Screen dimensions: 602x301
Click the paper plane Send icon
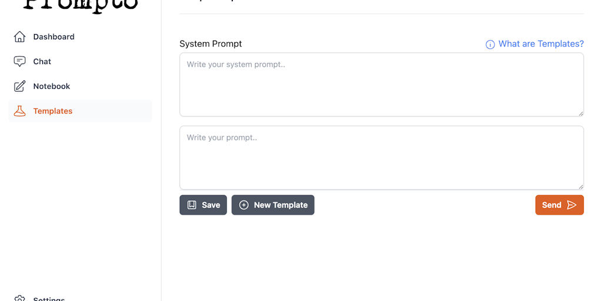point(571,205)
